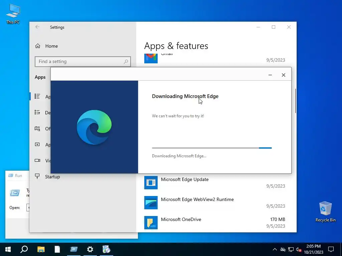
Task: Select the Apps & features sidebar icon
Action: tap(37, 96)
